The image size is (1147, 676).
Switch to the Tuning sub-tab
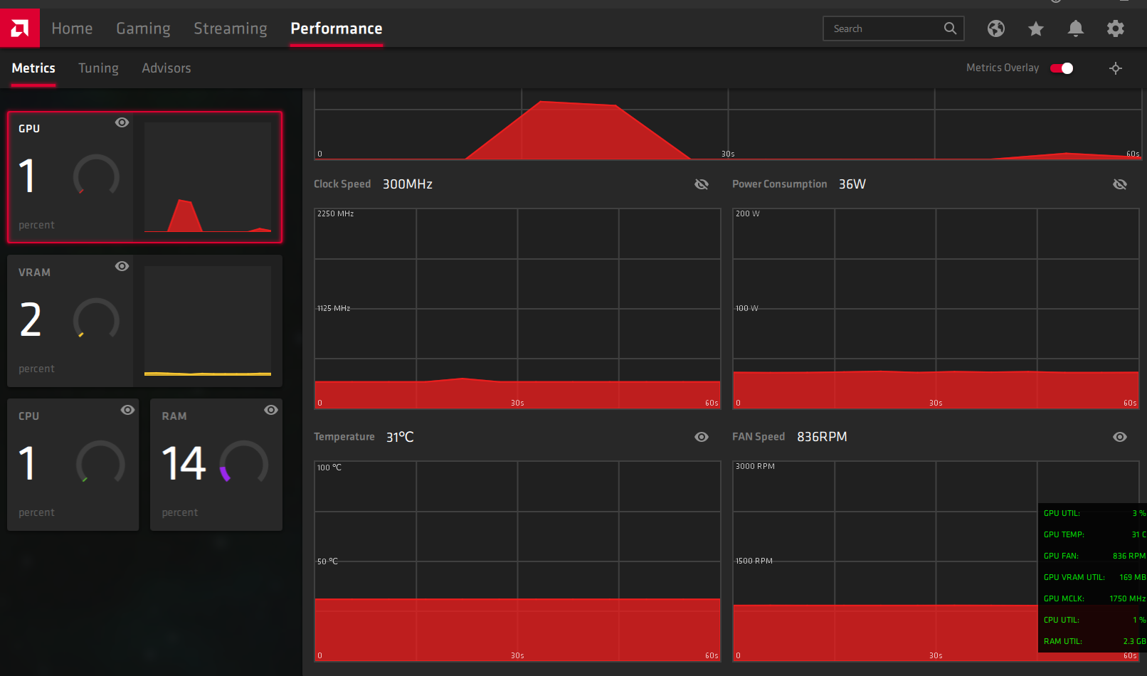[x=98, y=68]
